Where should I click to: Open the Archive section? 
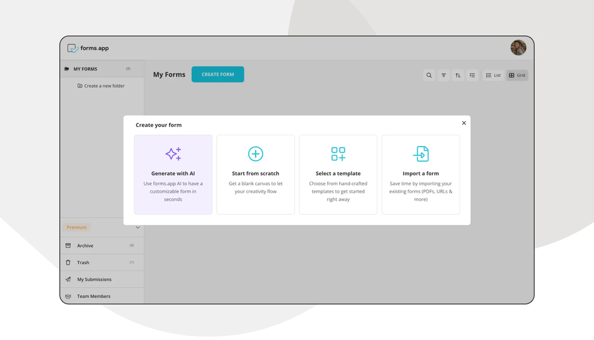pos(85,246)
